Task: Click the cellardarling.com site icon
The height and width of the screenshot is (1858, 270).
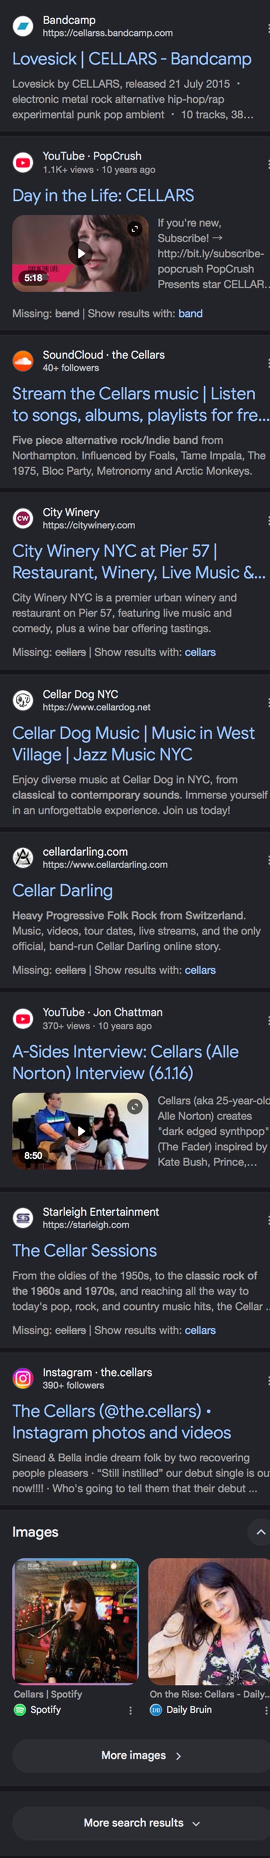Action: point(23,858)
